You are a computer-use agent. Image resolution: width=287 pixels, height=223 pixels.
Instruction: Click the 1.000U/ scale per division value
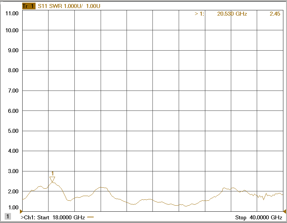pyautogui.click(x=73, y=6)
